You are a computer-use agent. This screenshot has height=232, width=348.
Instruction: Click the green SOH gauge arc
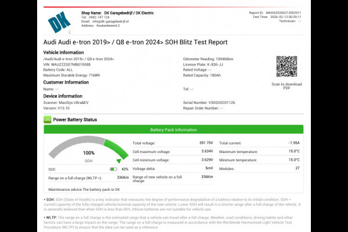click(113, 149)
